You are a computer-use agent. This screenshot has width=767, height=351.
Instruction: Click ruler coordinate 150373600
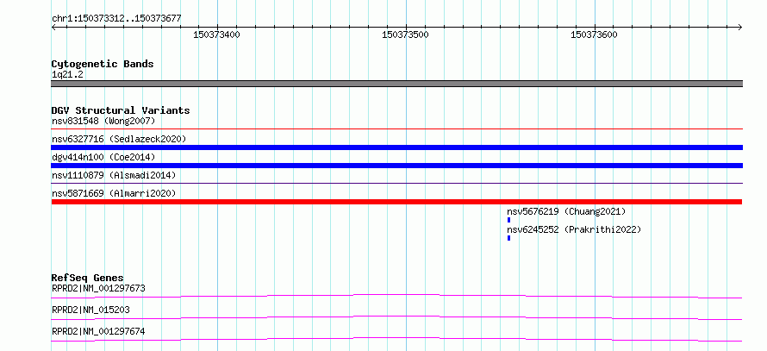click(595, 34)
